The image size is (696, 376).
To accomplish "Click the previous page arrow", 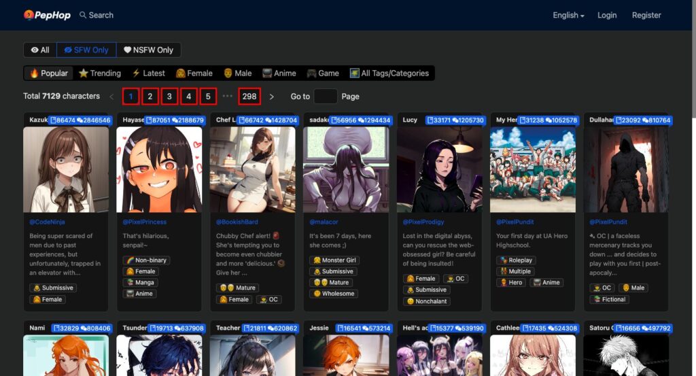I will (111, 97).
